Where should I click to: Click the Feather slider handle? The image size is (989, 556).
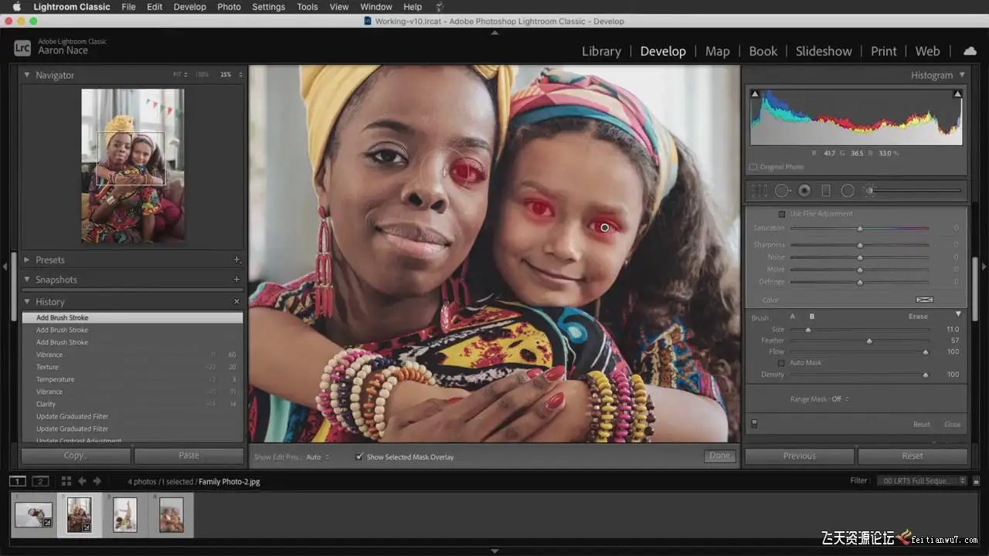[x=869, y=341]
